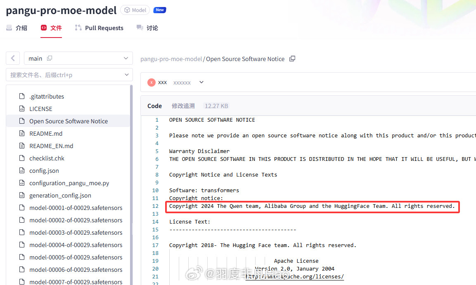Open the 介绍 tab

pyautogui.click(x=17, y=28)
